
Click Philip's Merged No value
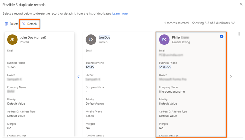click(x=161, y=128)
